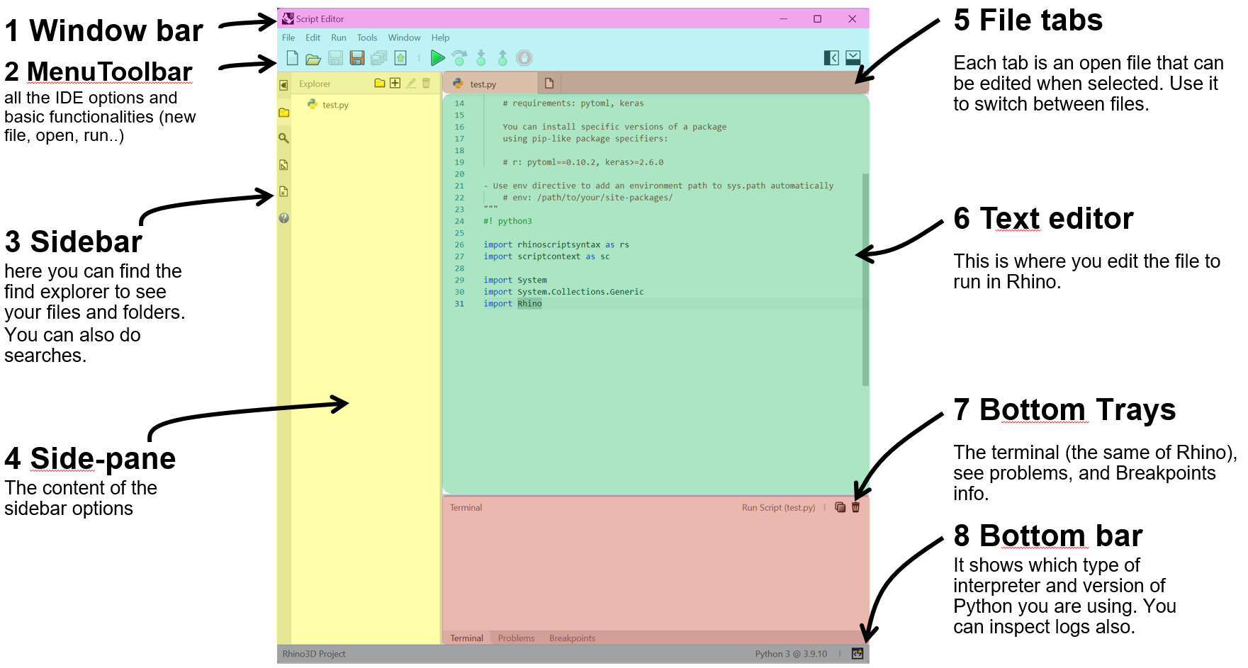Click the Help question mark in the sidebar

283,218
